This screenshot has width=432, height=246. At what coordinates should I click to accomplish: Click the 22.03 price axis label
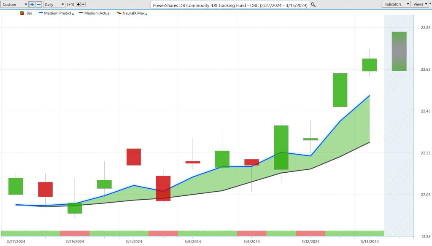[x=425, y=195]
